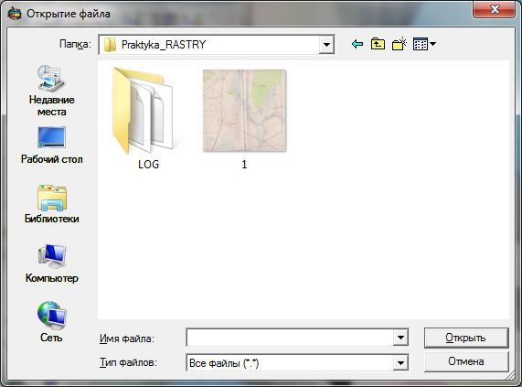Open Сеть network location
Viewport: 522px width, 387px height.
[51, 321]
